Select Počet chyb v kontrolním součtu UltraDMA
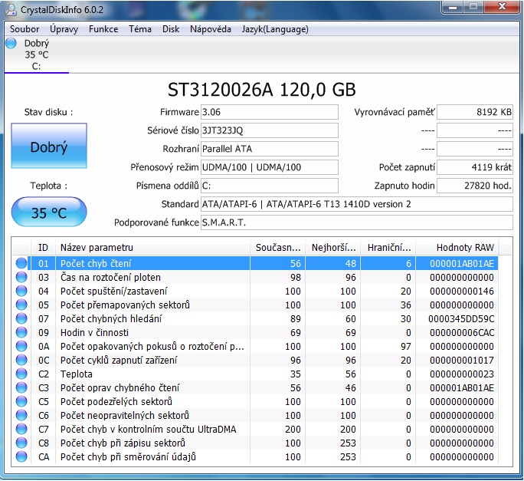Viewport: 524px width, 481px height. coord(149,429)
